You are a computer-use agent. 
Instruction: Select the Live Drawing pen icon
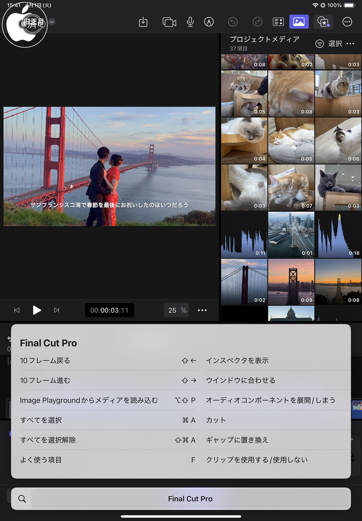click(209, 22)
